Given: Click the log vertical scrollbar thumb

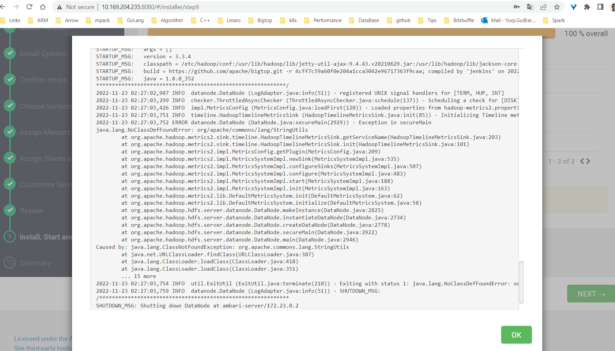Looking at the screenshot, I should coord(521,282).
